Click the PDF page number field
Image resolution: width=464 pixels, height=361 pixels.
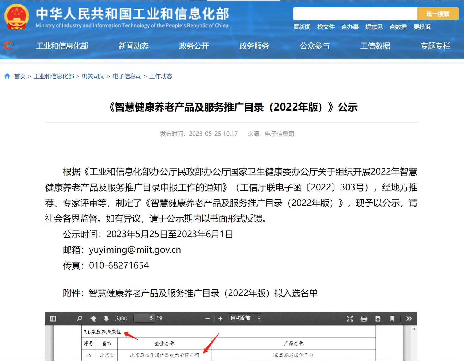click(144, 318)
